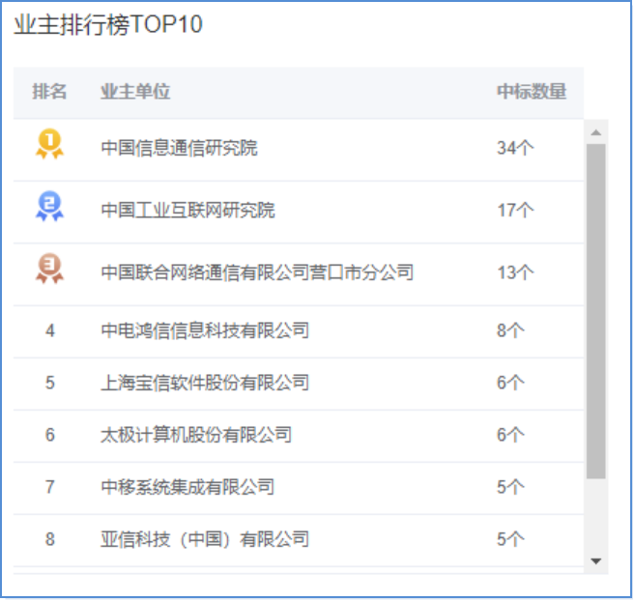Select 中国信息通信研究院 row name
This screenshot has width=635, height=601.
coord(180,148)
